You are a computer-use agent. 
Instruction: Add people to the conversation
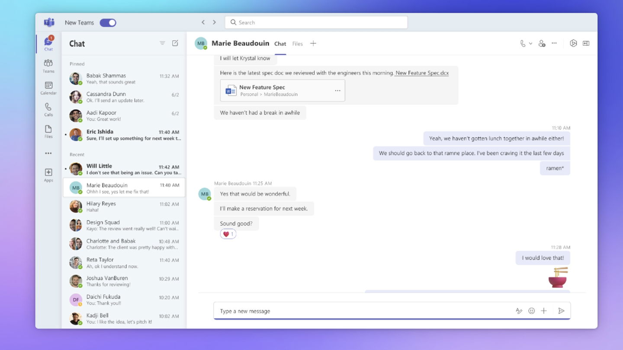[x=542, y=43]
